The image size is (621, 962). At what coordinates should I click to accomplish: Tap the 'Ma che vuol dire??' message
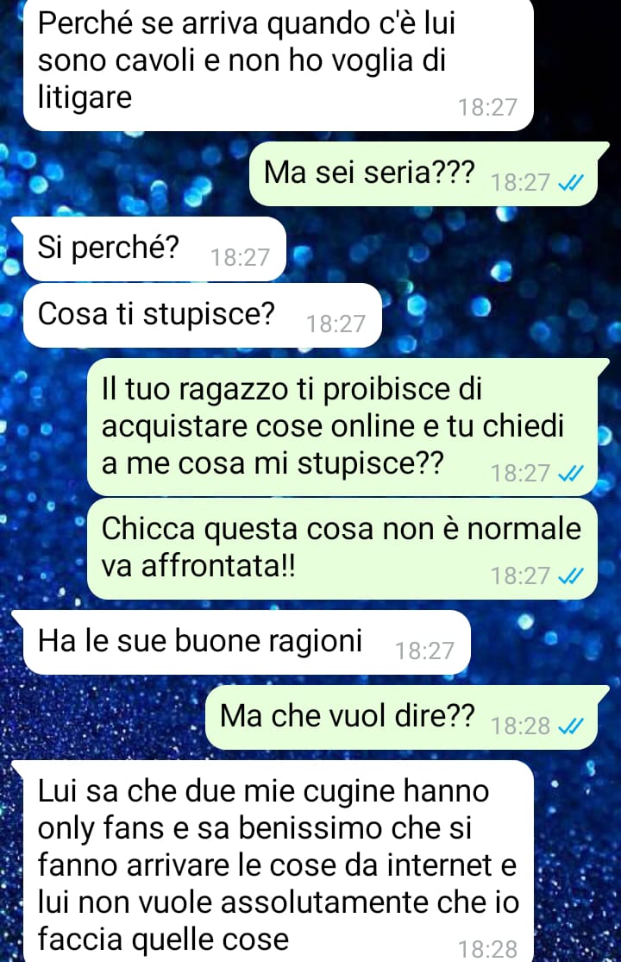pyautogui.click(x=406, y=718)
